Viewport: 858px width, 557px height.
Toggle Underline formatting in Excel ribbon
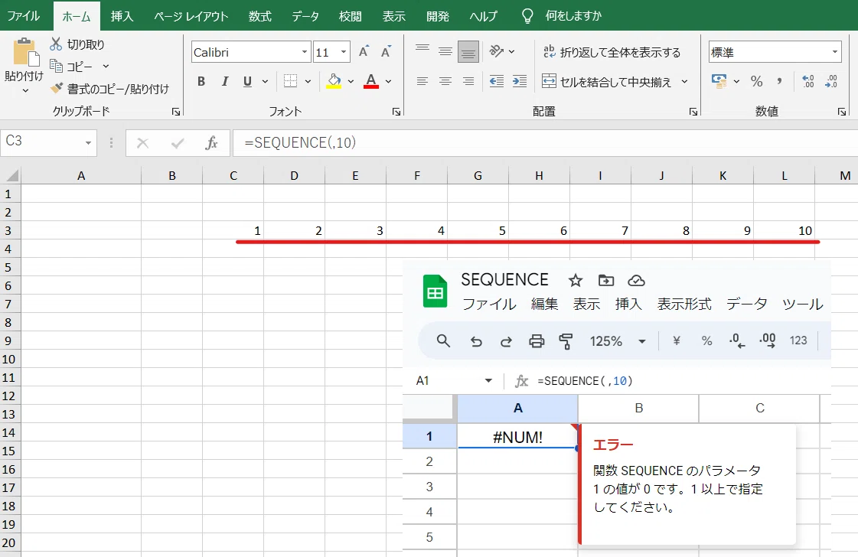click(247, 82)
